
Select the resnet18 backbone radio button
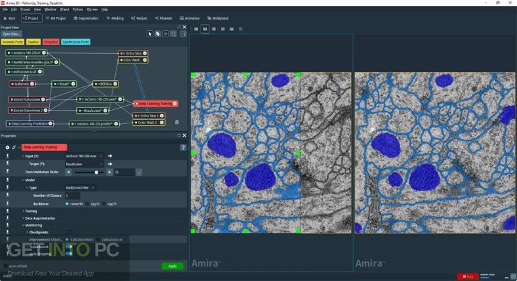click(x=67, y=203)
